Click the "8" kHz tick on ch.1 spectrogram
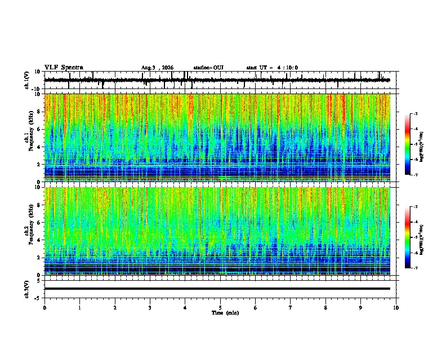This screenshot has width=446, height=345. coord(39,112)
